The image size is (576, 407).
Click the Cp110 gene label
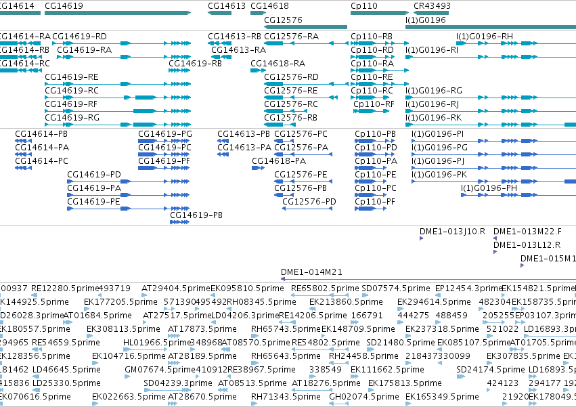364,6
